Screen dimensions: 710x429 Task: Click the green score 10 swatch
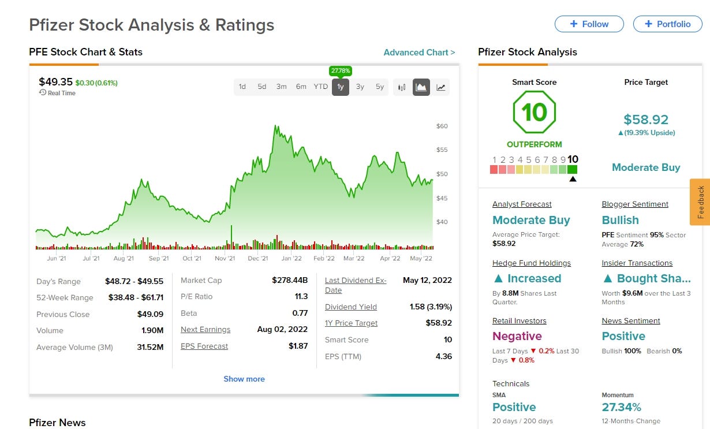point(572,169)
